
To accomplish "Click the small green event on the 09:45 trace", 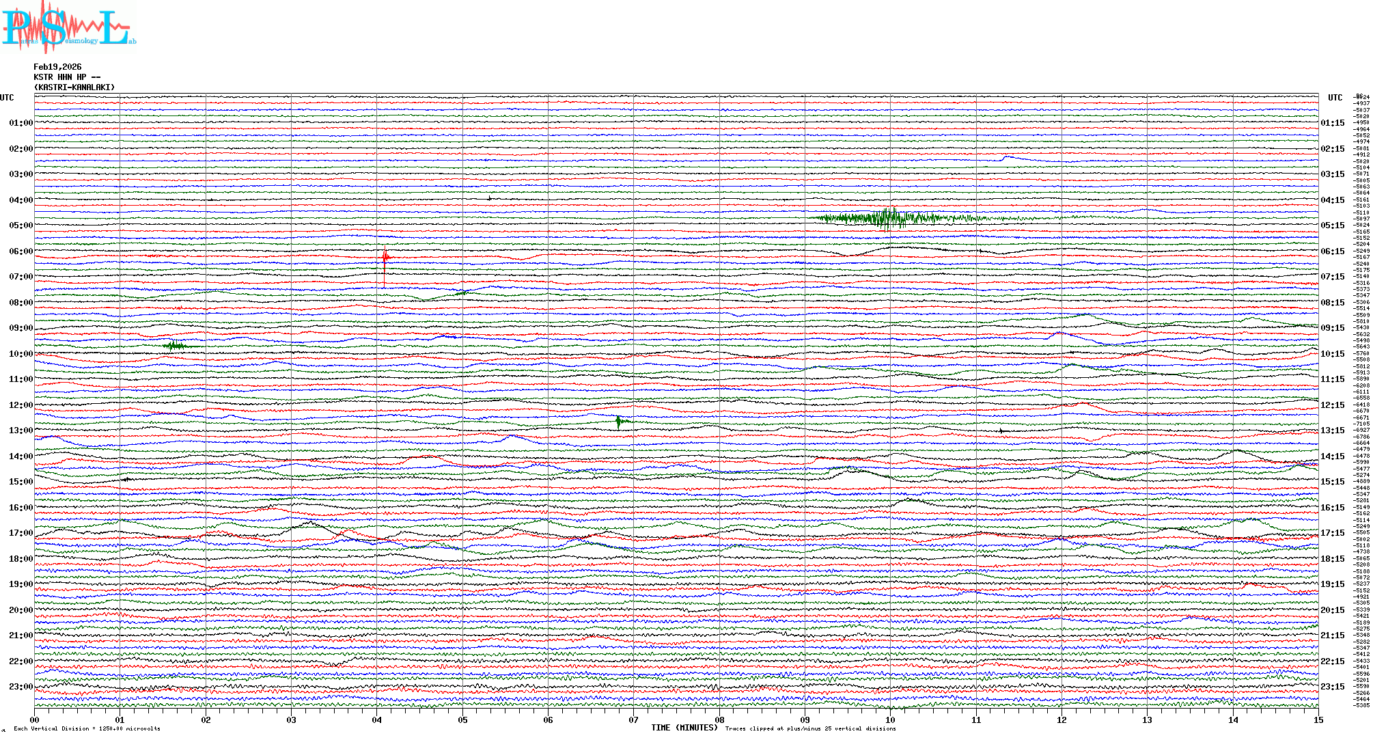I will 176,346.
